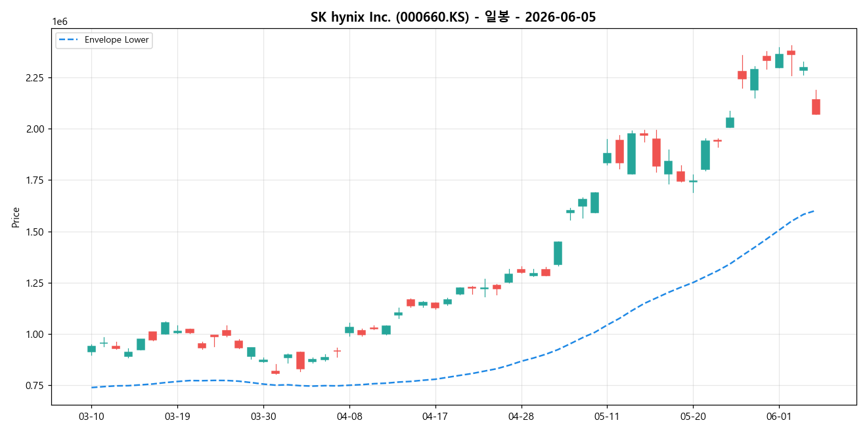Click the 1.00 y-axis tick label
Viewport: 867px width, 433px height.
(x=35, y=334)
